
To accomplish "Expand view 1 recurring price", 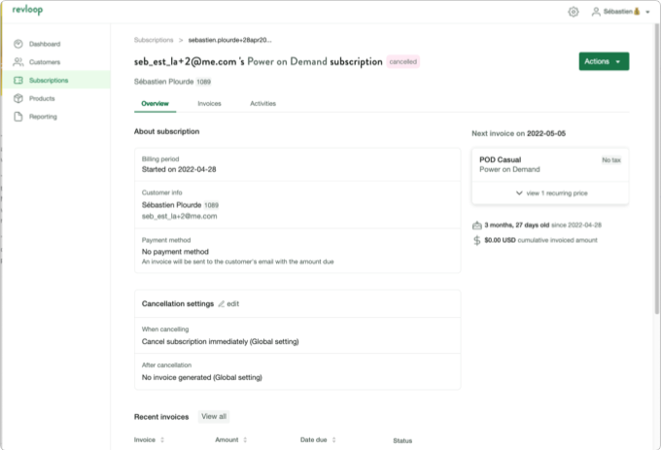I will point(550,193).
